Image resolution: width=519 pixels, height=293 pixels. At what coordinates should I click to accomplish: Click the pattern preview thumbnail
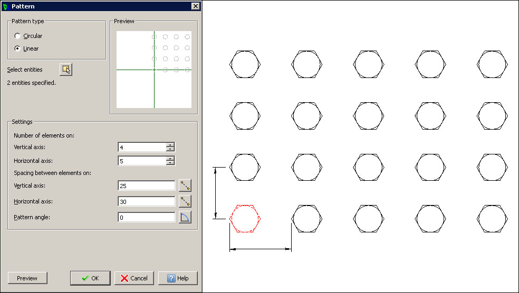[x=154, y=70]
